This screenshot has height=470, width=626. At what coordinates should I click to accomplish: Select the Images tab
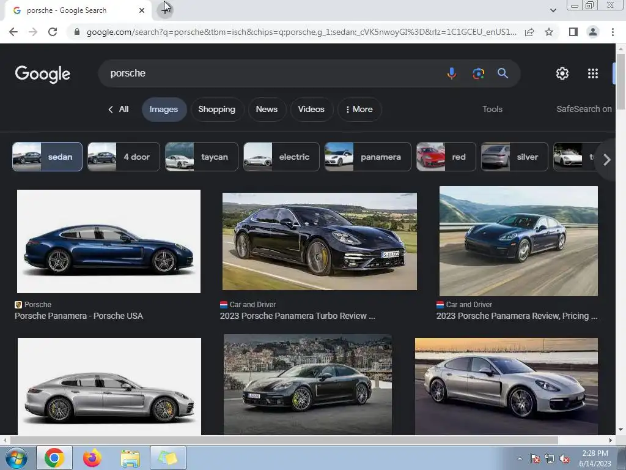click(x=164, y=109)
